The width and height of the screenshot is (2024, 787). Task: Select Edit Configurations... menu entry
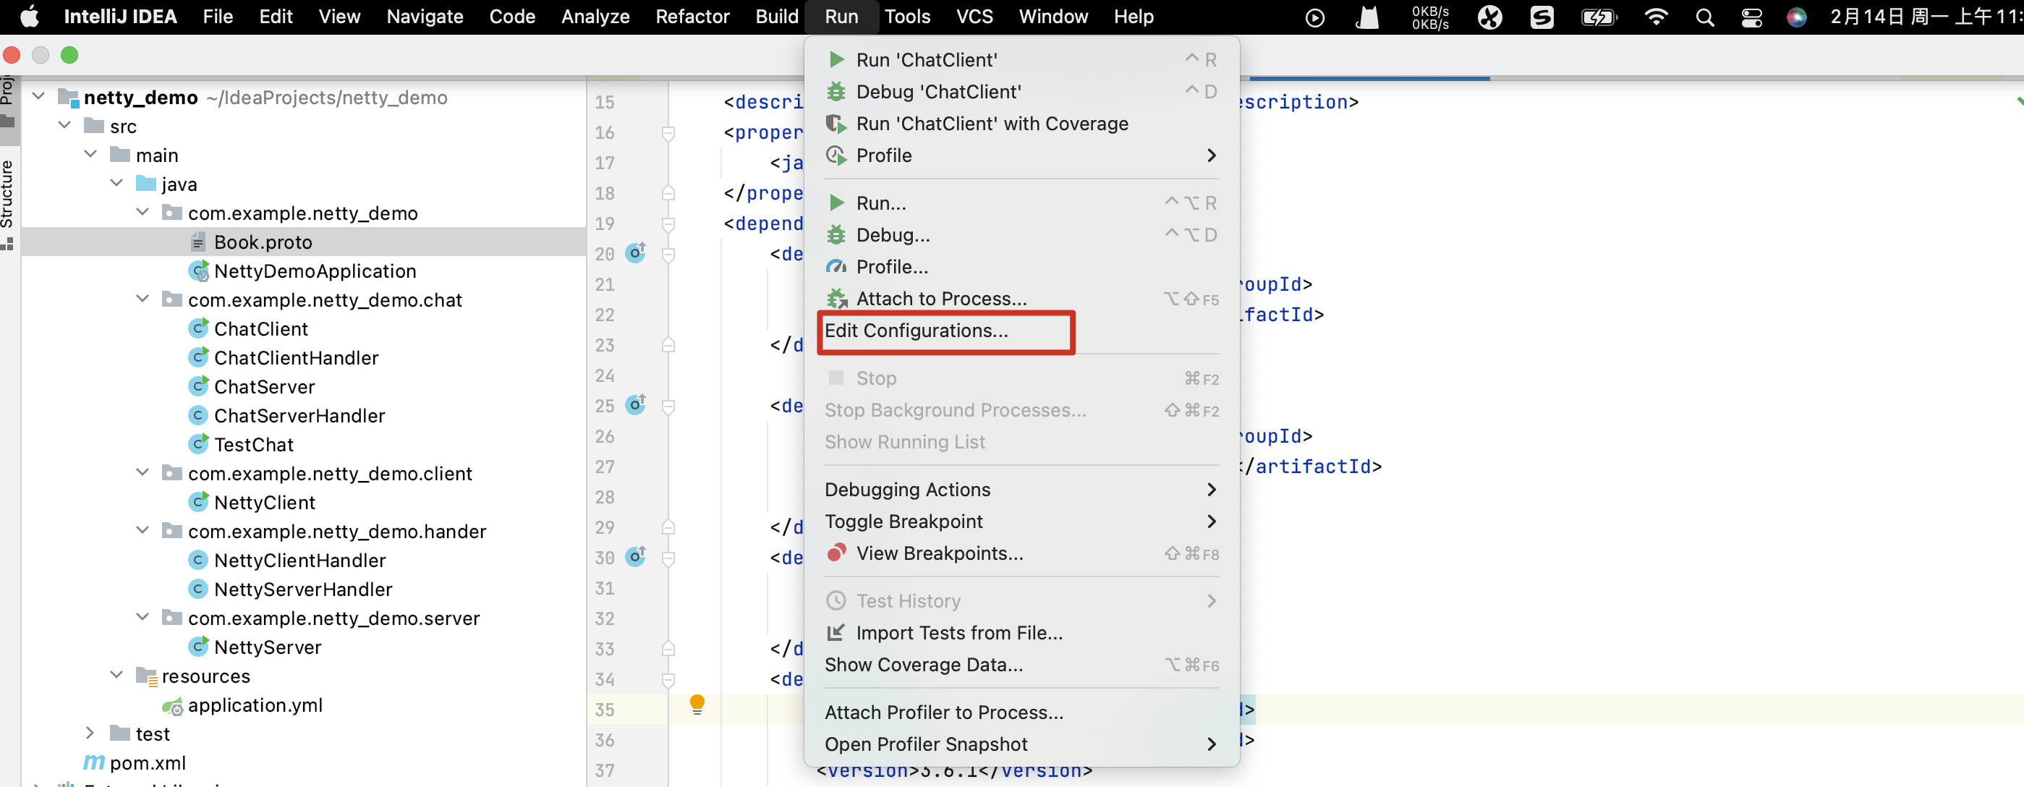click(x=916, y=331)
